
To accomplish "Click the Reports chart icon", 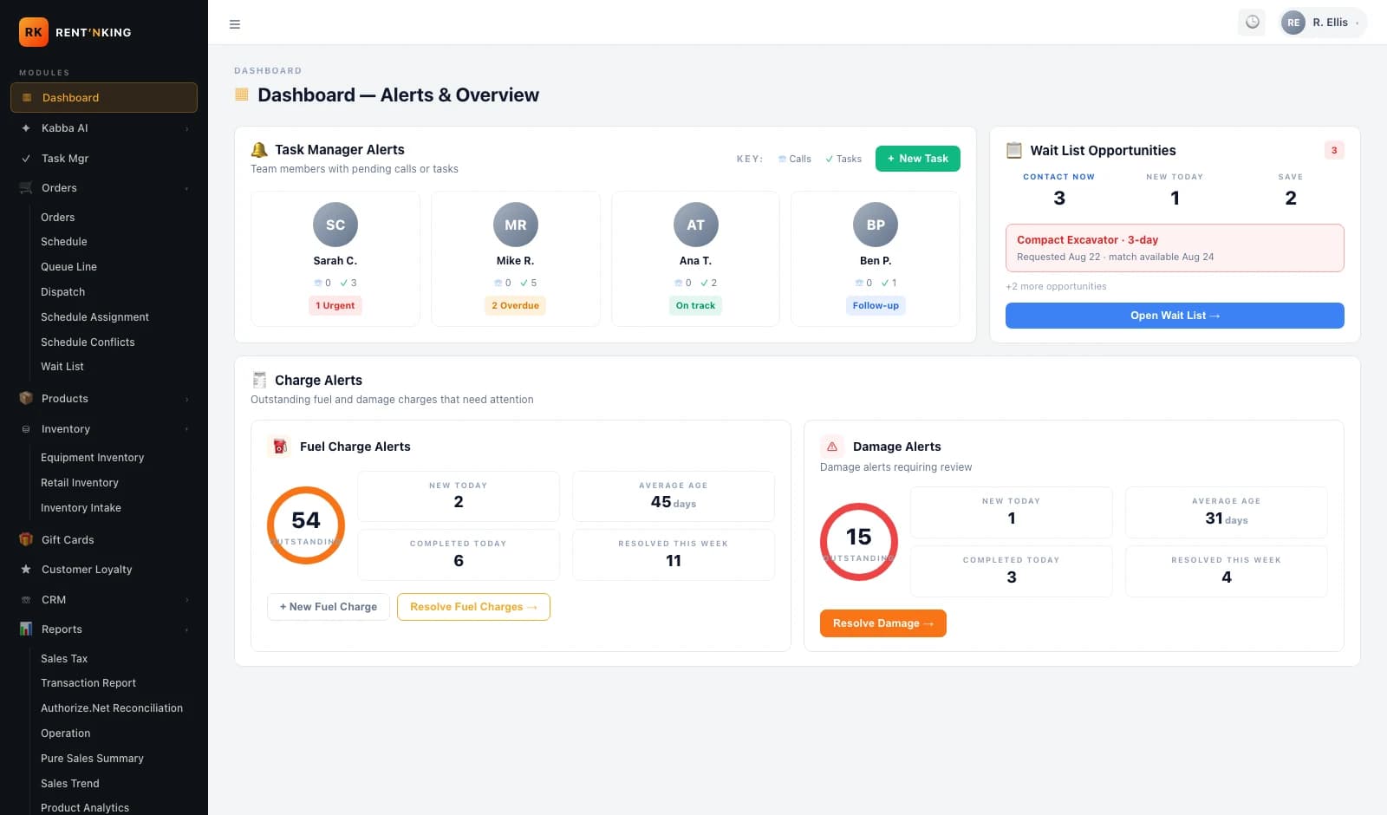I will click(x=26, y=629).
